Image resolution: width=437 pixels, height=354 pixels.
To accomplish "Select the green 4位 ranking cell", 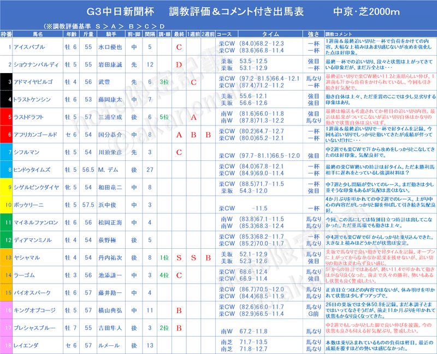I will pyautogui.click(x=164, y=275).
